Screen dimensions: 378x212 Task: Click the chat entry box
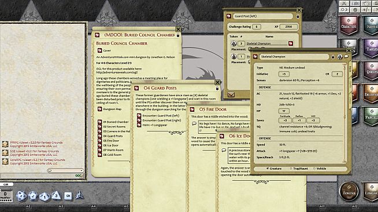pyautogui.click(x=42, y=176)
